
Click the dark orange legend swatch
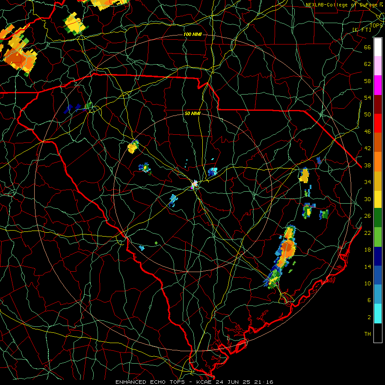click(x=378, y=142)
